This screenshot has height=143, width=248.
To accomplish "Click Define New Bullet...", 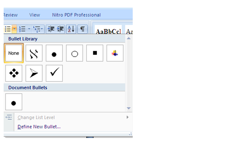I will point(39,127).
